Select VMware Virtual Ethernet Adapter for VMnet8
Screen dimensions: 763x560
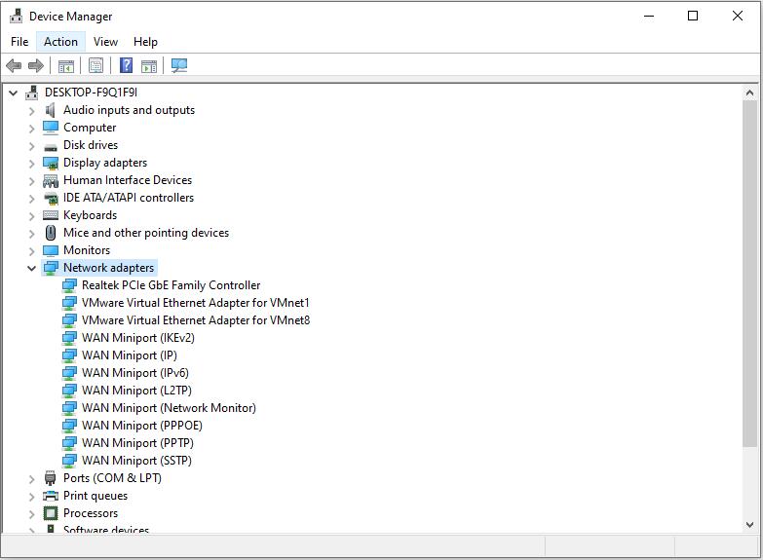pyautogui.click(x=196, y=320)
